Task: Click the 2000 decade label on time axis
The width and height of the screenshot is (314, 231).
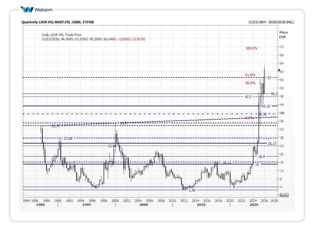Action: [144, 205]
